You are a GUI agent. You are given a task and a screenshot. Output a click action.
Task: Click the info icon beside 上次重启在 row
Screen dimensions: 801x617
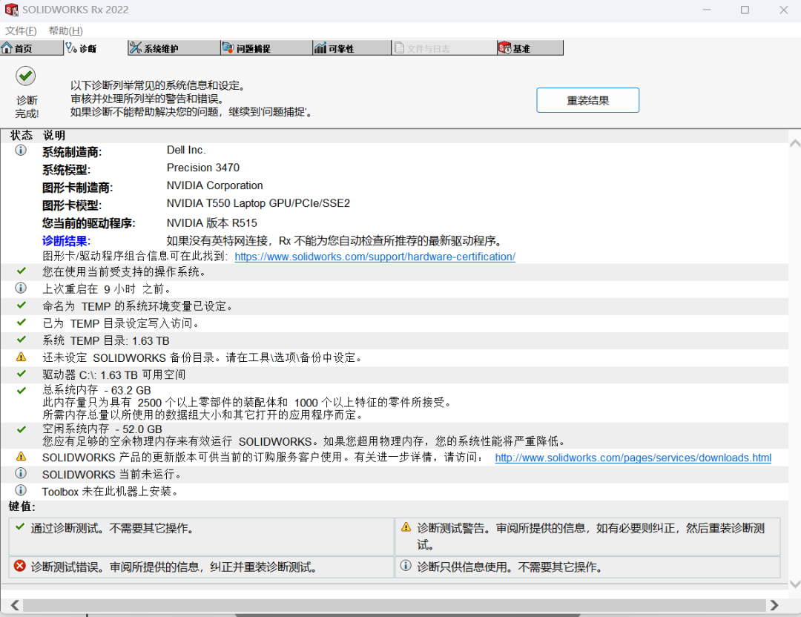point(21,288)
